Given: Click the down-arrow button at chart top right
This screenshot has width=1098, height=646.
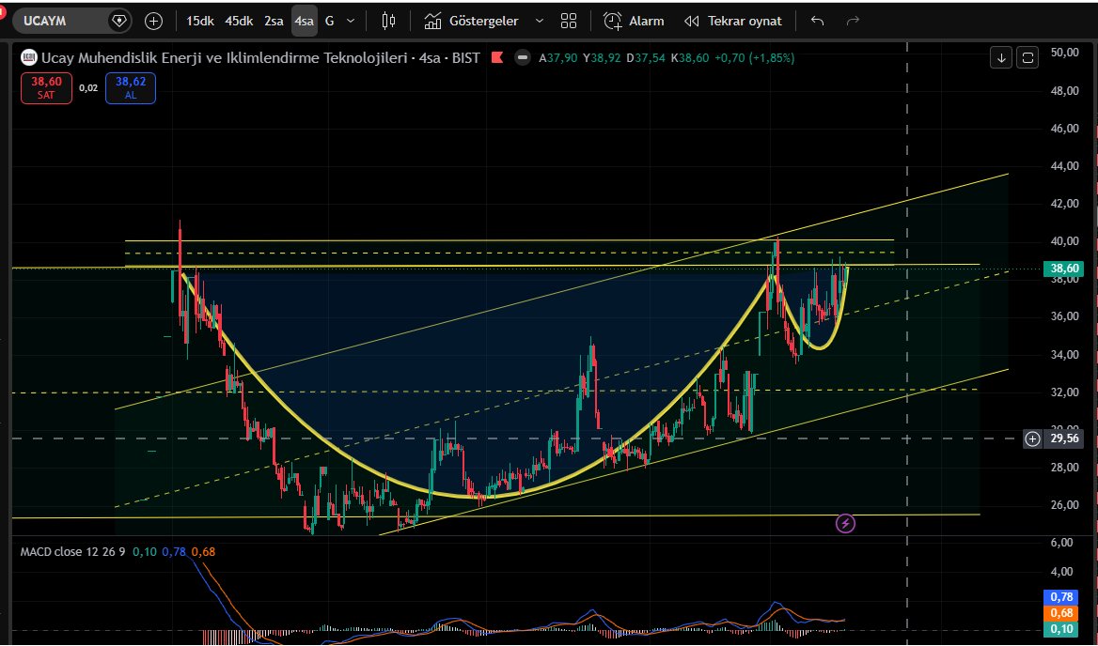Looking at the screenshot, I should (x=1001, y=58).
